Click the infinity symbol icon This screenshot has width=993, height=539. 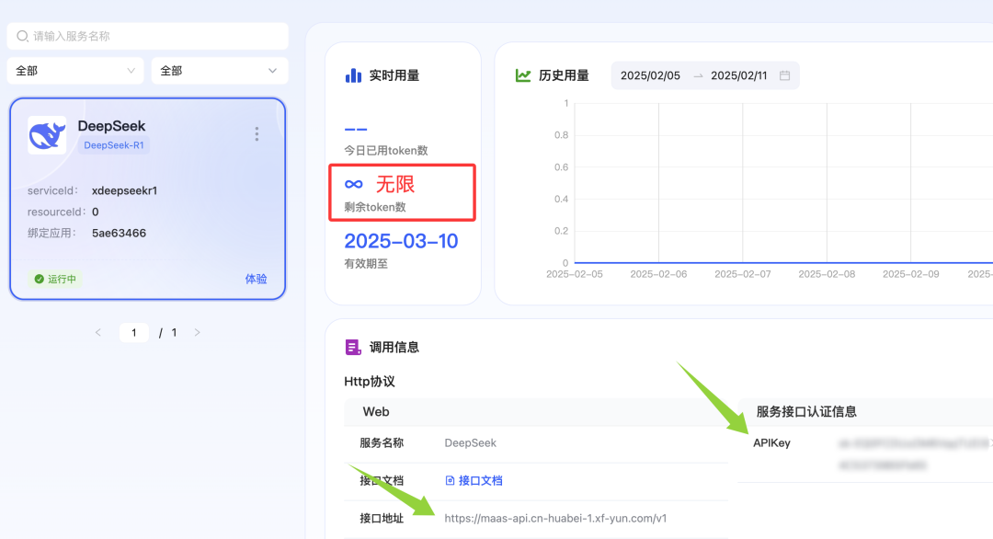[354, 184]
